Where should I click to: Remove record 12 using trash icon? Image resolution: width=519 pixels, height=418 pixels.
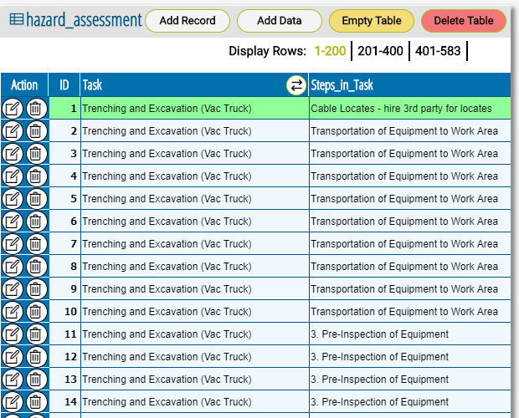(35, 357)
